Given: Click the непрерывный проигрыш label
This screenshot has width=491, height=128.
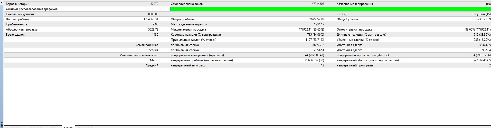Looking at the screenshot, I should 355,65.
